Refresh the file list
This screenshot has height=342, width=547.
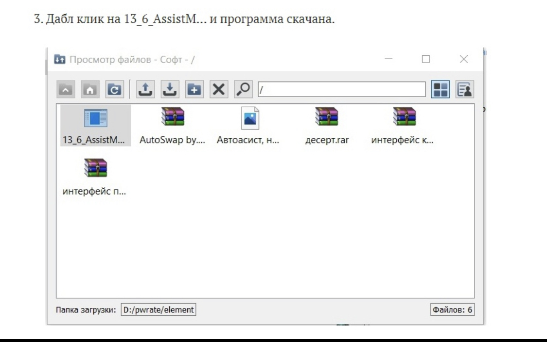(111, 89)
